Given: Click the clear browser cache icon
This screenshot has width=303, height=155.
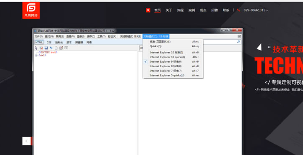Looking at the screenshot, I should click(41, 48).
